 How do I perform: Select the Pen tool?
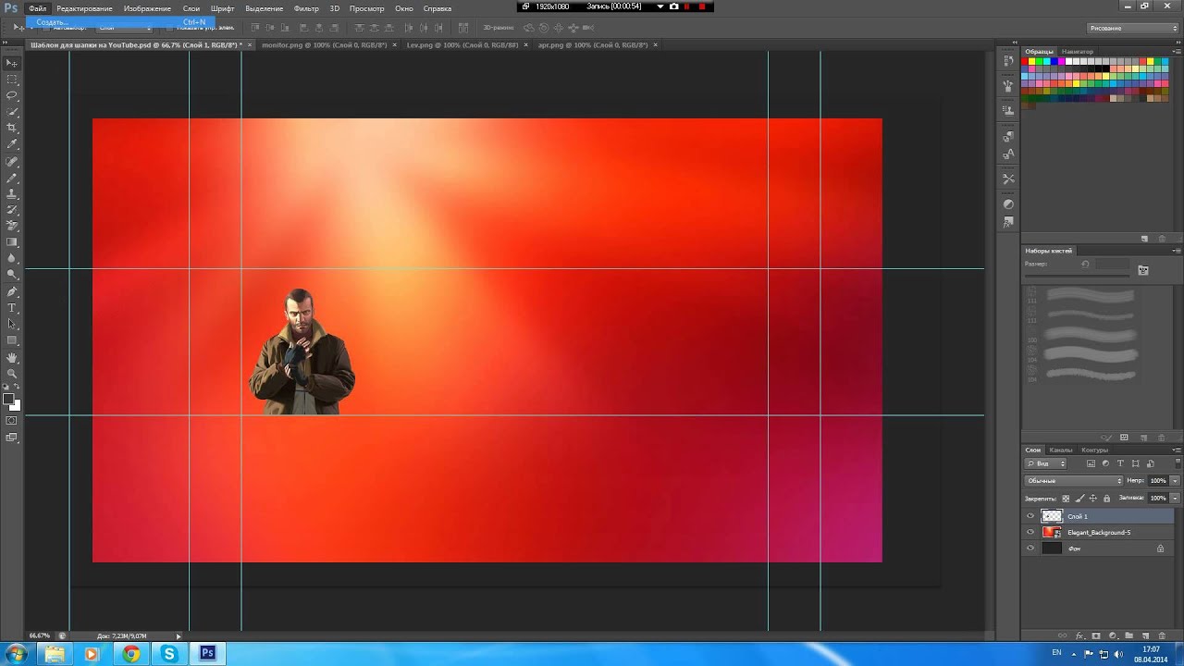[x=12, y=291]
